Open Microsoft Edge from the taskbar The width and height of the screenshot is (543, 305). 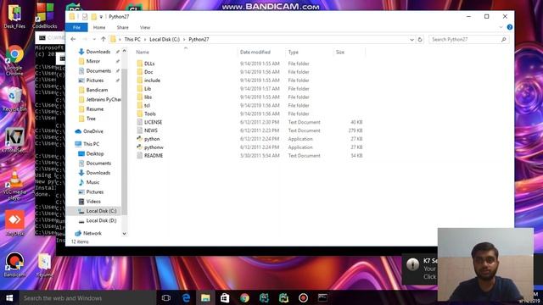click(x=186, y=297)
